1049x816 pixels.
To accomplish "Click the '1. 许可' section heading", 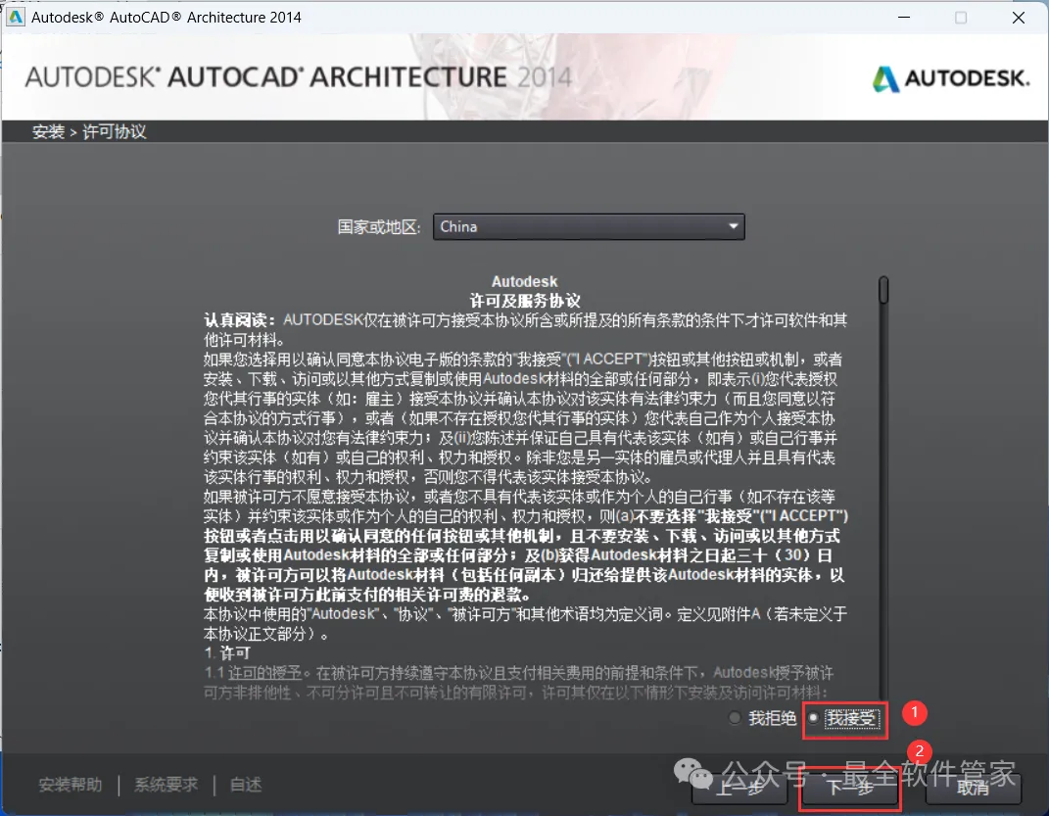I will click(227, 653).
